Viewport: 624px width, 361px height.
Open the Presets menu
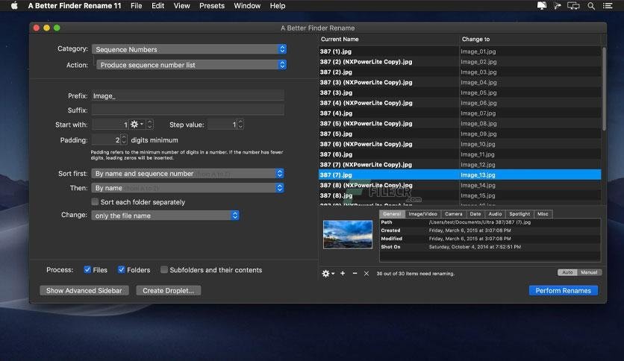tap(212, 5)
